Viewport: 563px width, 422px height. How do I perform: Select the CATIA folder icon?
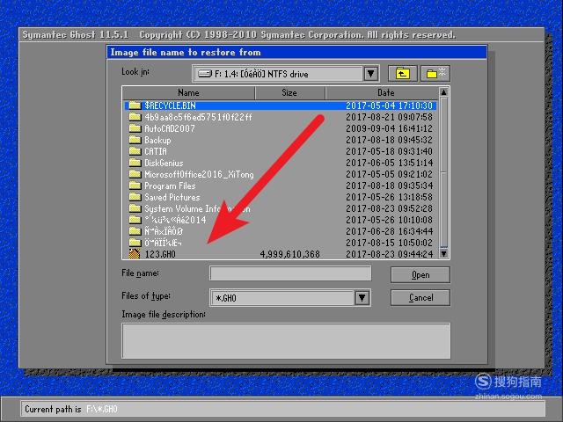(135, 151)
